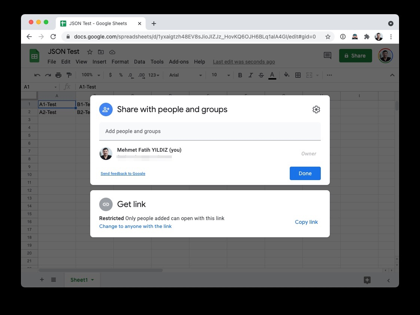This screenshot has width=420, height=315.
Task: Select the Paint format tool
Action: tap(69, 75)
